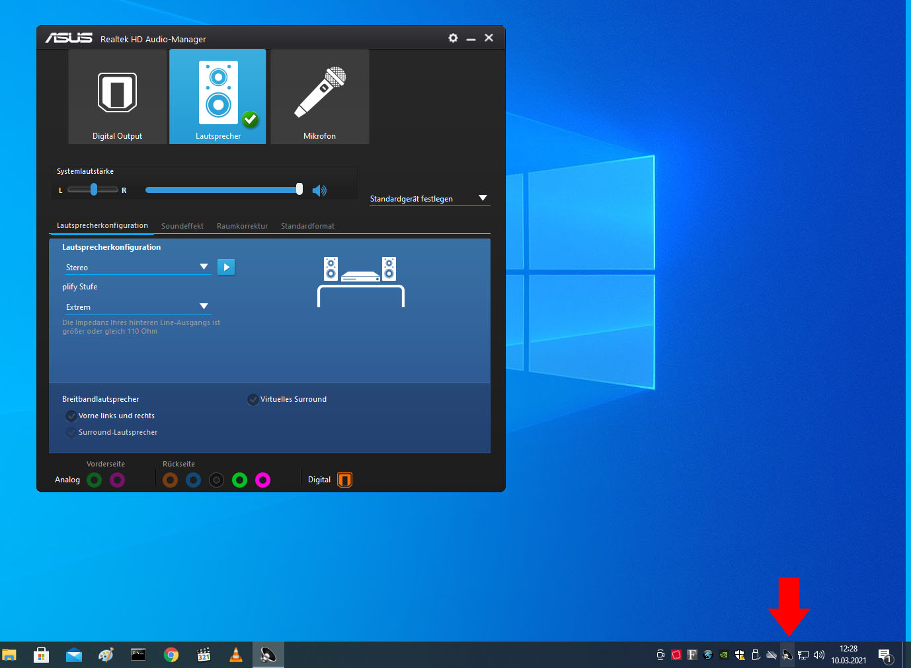The height and width of the screenshot is (668, 911).
Task: Click the bright green rear jack
Action: pyautogui.click(x=240, y=480)
